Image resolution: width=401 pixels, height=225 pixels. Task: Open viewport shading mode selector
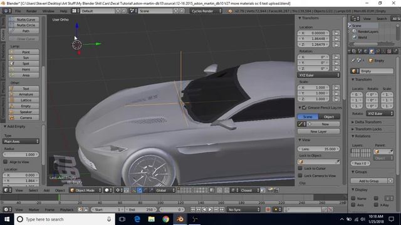[108, 190]
